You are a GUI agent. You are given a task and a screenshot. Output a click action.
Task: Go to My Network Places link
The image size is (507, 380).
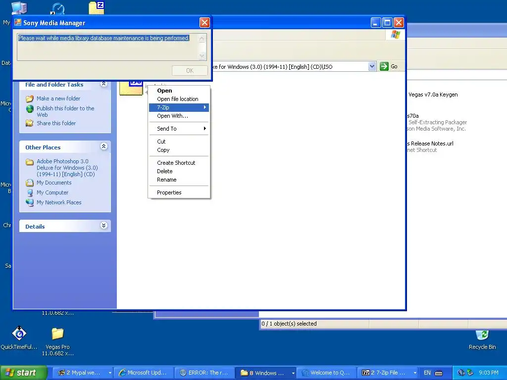point(59,202)
